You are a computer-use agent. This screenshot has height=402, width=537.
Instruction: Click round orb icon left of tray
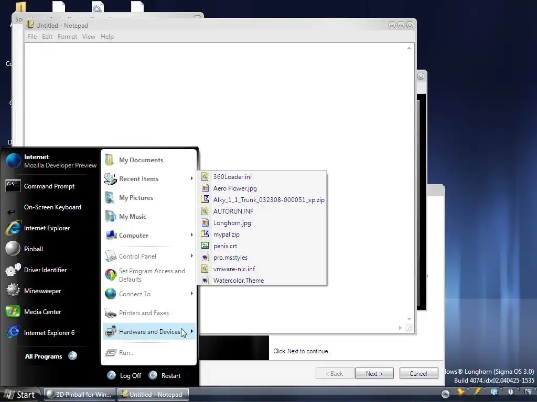(x=445, y=394)
